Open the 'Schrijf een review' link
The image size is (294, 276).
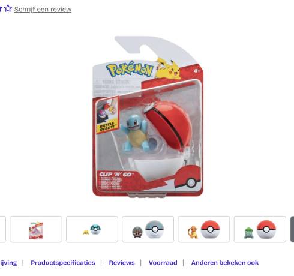click(43, 10)
